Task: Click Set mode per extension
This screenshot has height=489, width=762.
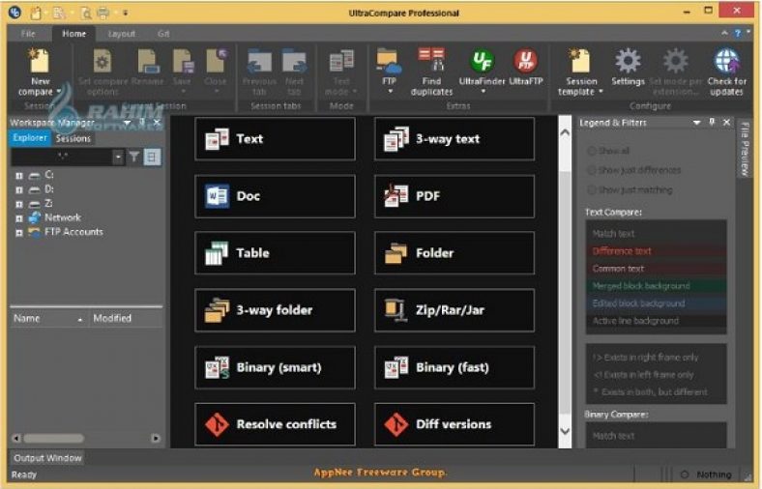Action: coord(676,72)
